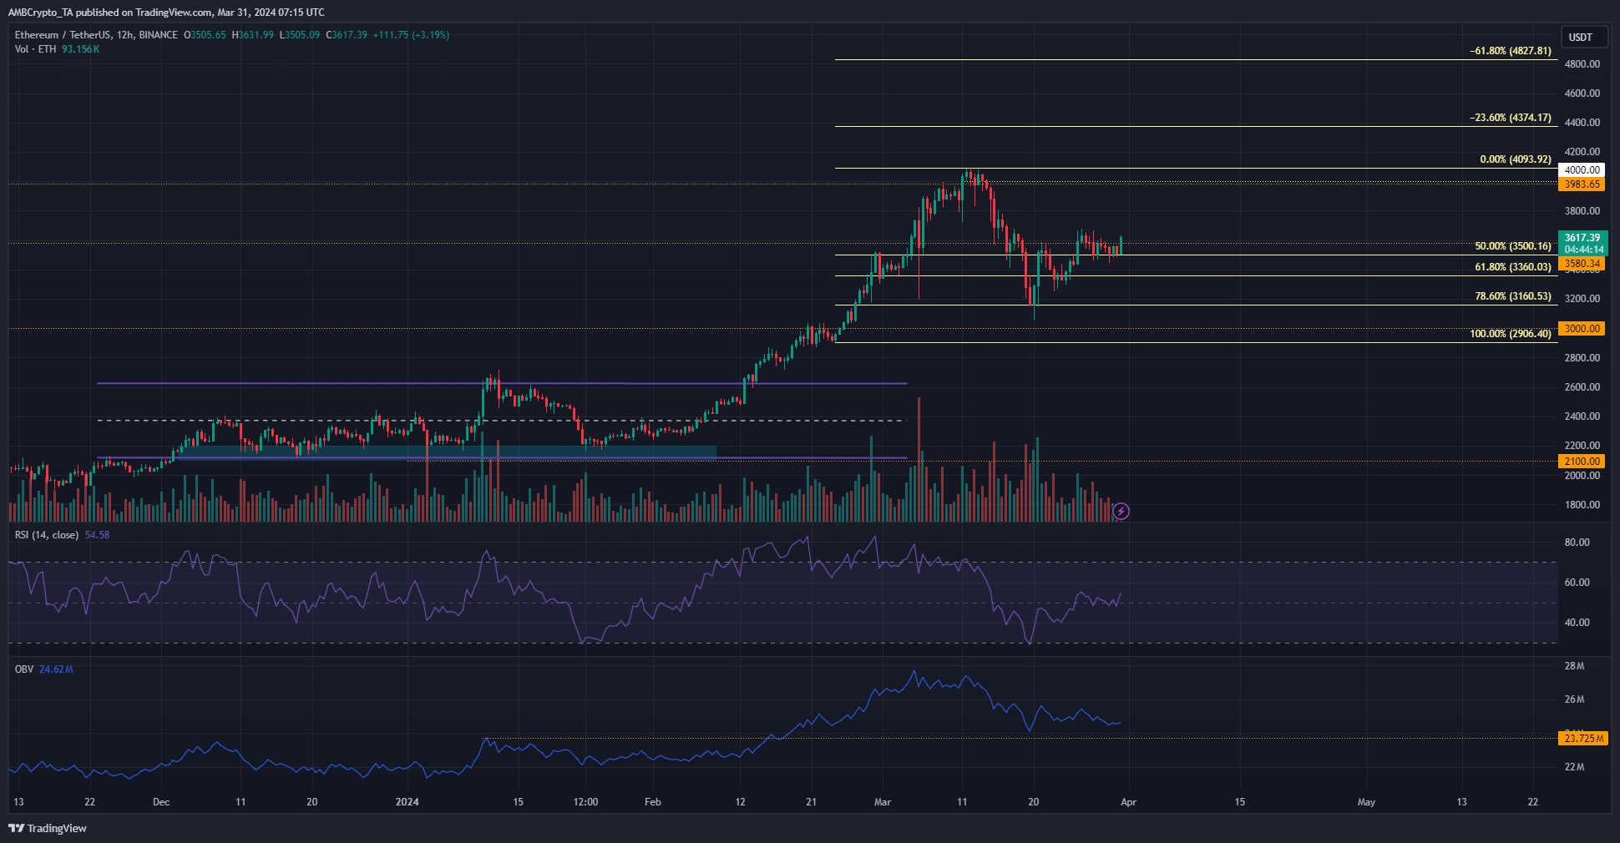
Task: Click the 3000.00 orange price tag
Action: tap(1582, 329)
